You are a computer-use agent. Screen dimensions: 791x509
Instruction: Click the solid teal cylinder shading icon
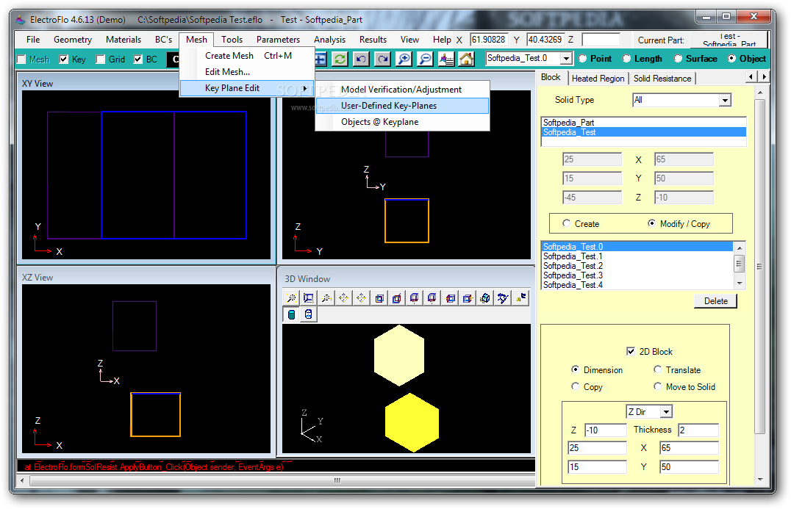(x=291, y=314)
